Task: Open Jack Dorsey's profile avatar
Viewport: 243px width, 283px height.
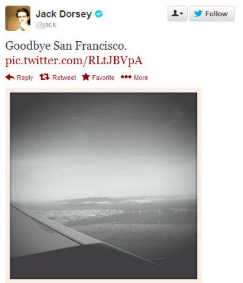Action: [18, 18]
